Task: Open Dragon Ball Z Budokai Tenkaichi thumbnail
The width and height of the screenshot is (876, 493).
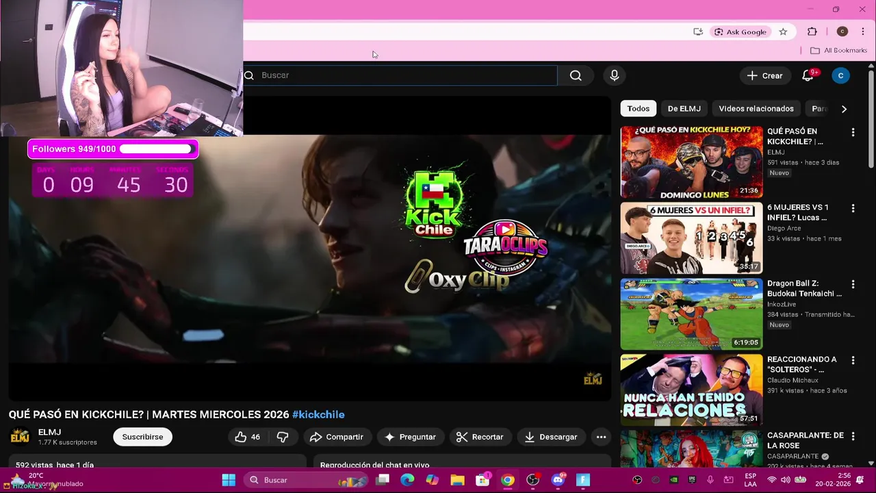Action: click(691, 314)
